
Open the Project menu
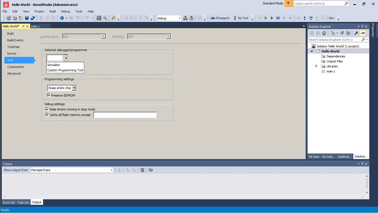pos(39,11)
